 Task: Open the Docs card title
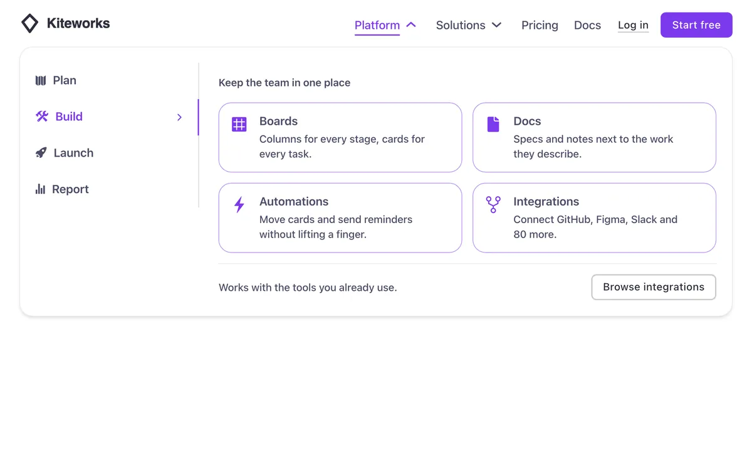point(527,121)
